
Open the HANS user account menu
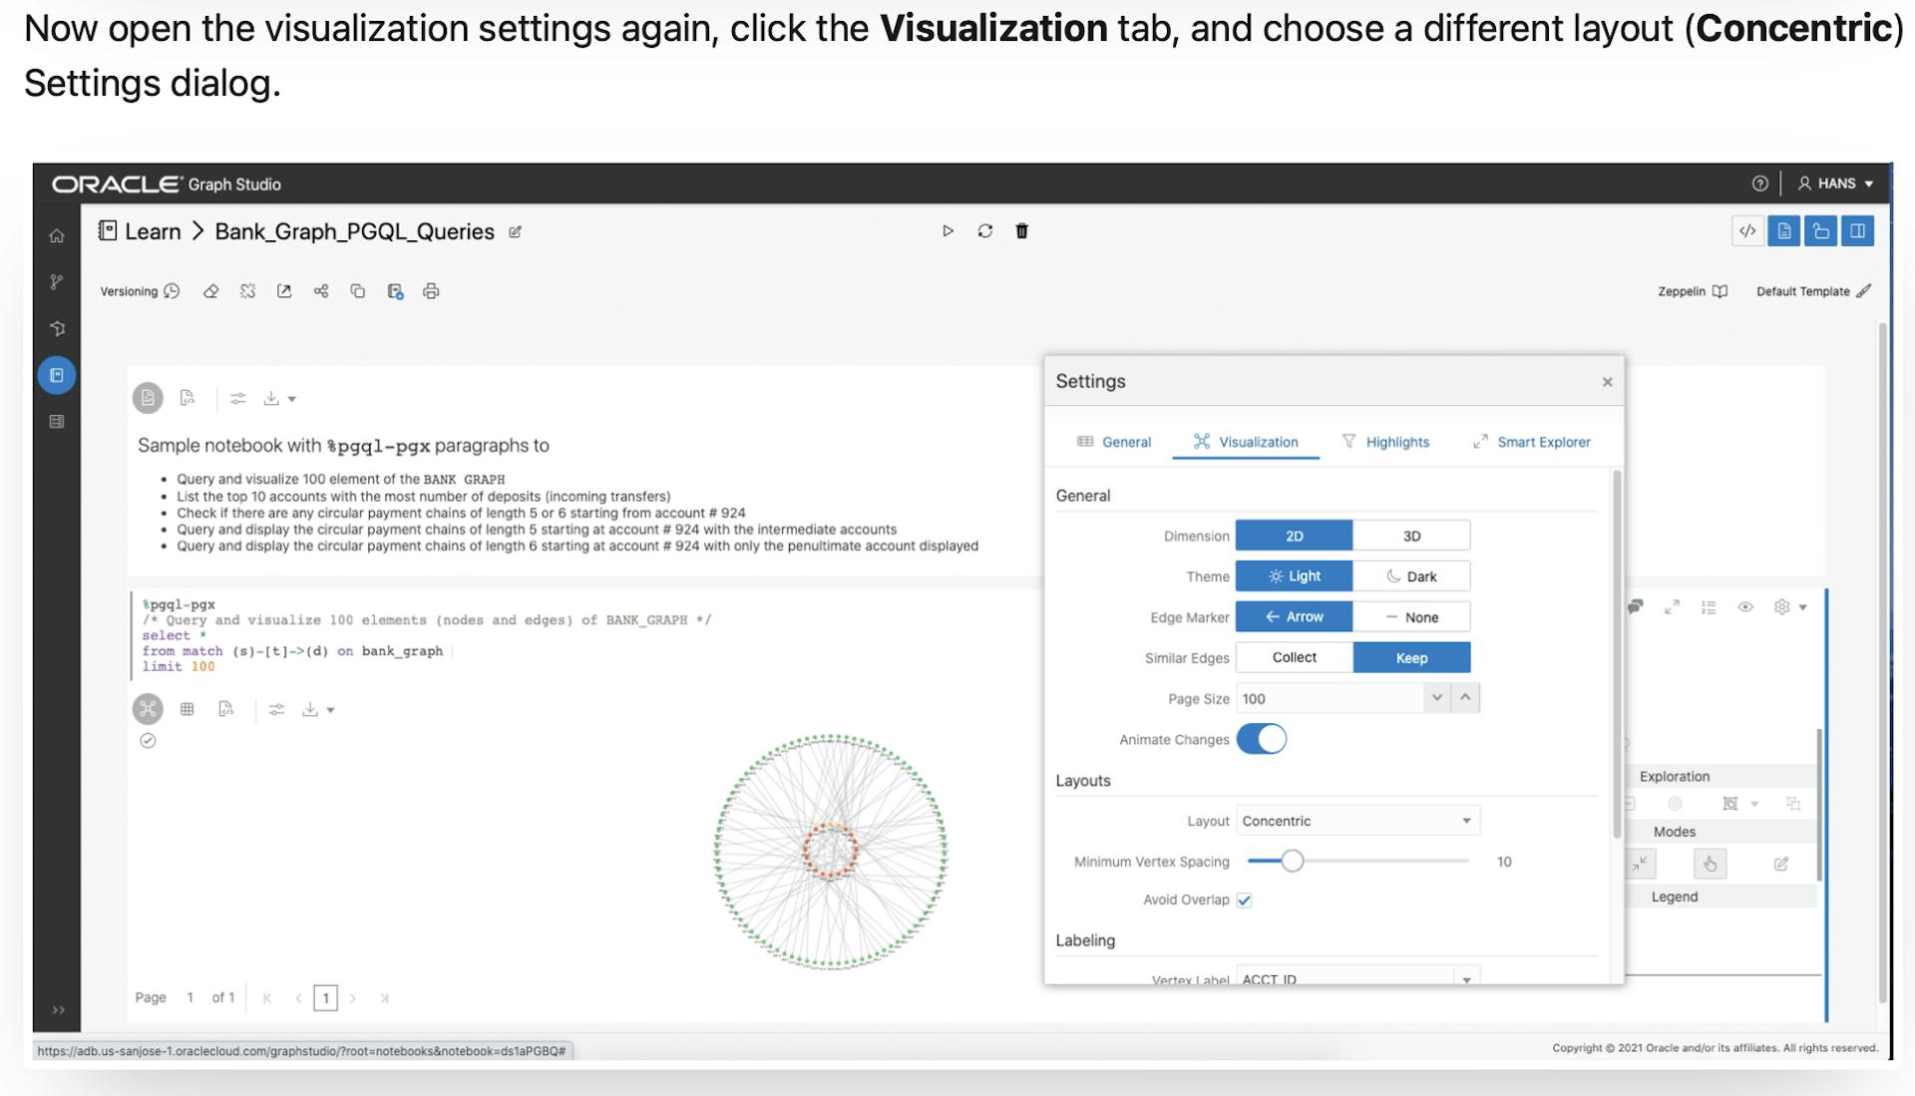(1835, 183)
